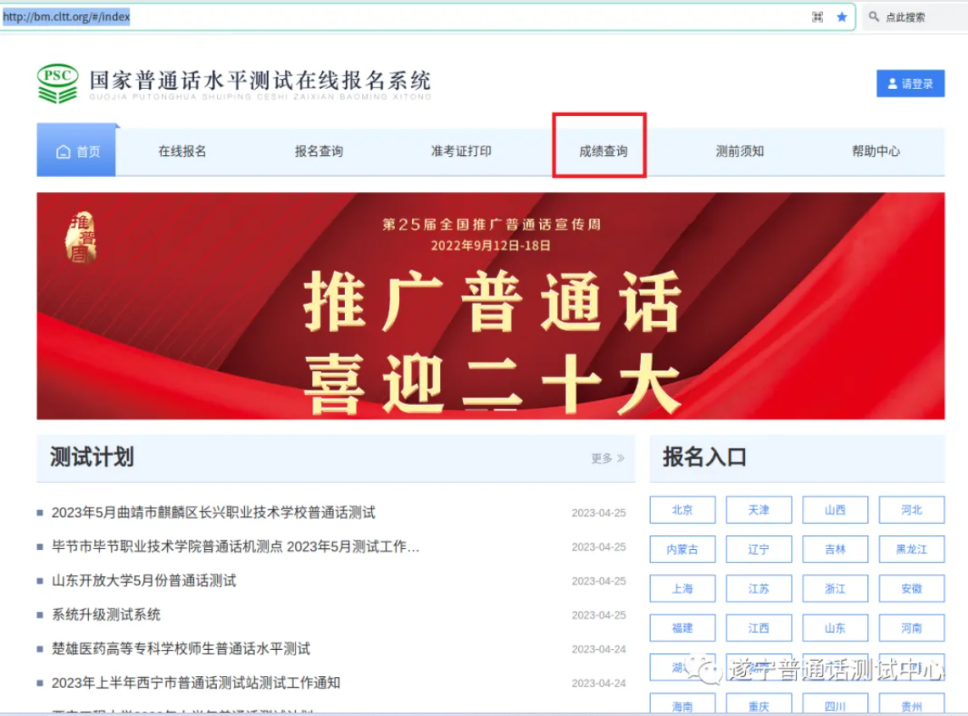Click the green PSC logo
Screen dimensions: 968x716
click(58, 83)
